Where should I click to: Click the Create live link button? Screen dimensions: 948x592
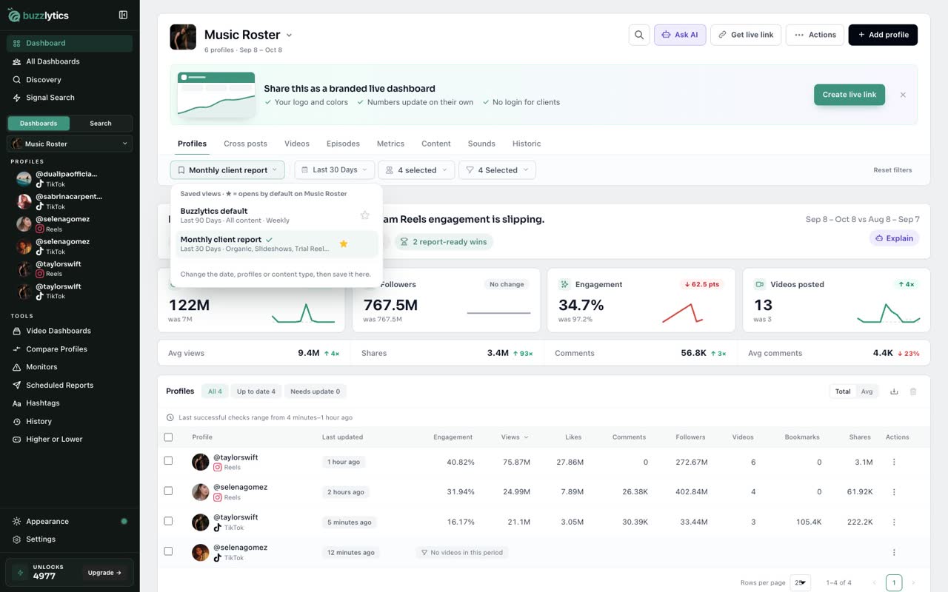(x=849, y=95)
